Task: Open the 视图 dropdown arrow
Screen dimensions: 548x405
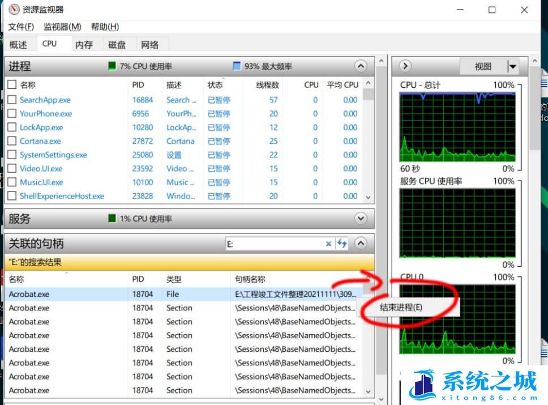Action: [512, 67]
